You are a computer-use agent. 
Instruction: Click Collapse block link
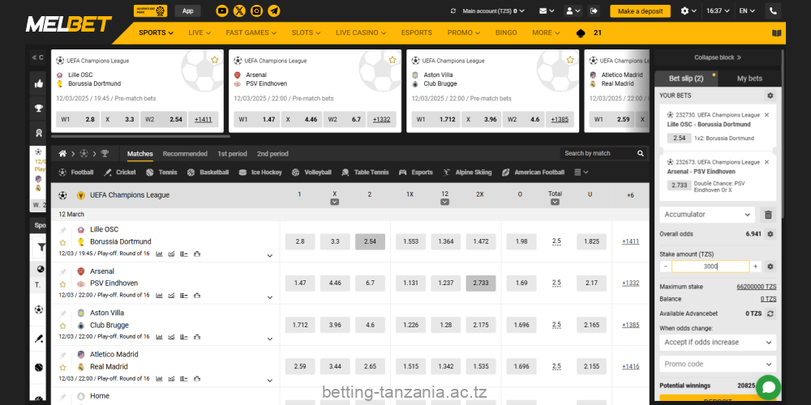coord(718,58)
